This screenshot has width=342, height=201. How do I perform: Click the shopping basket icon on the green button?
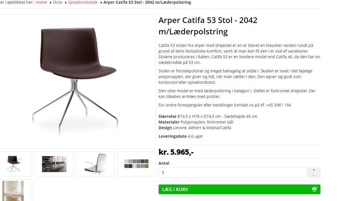(x=314, y=189)
